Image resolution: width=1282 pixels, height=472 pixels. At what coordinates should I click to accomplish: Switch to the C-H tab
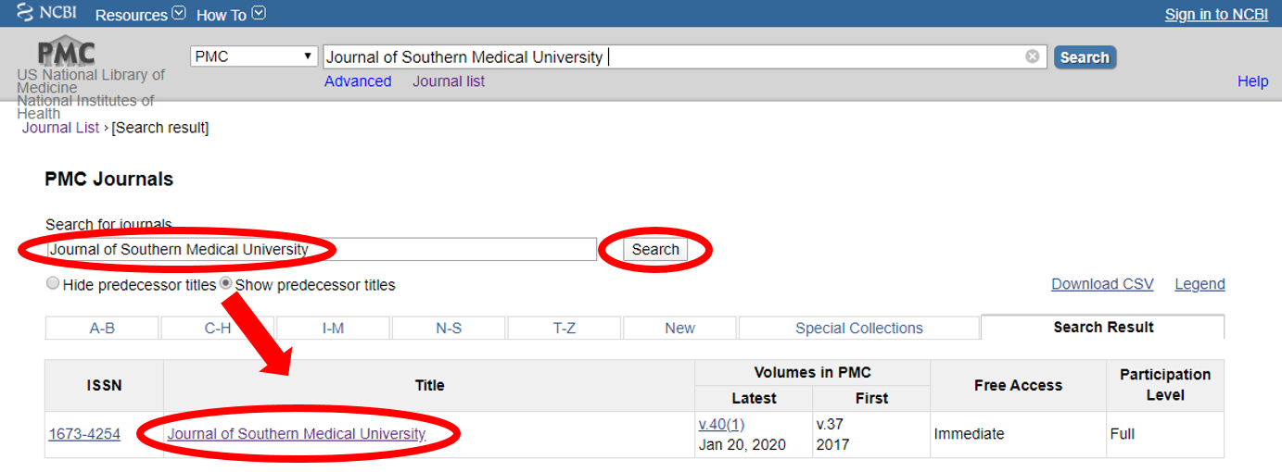[218, 328]
